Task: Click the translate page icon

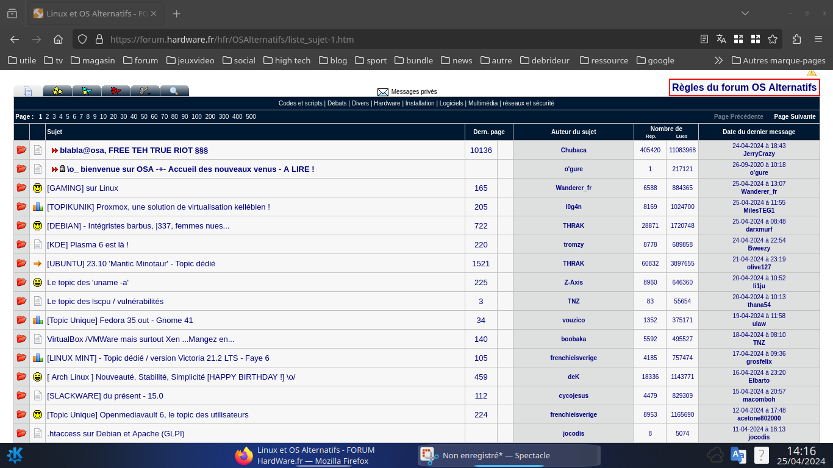Action: point(721,39)
